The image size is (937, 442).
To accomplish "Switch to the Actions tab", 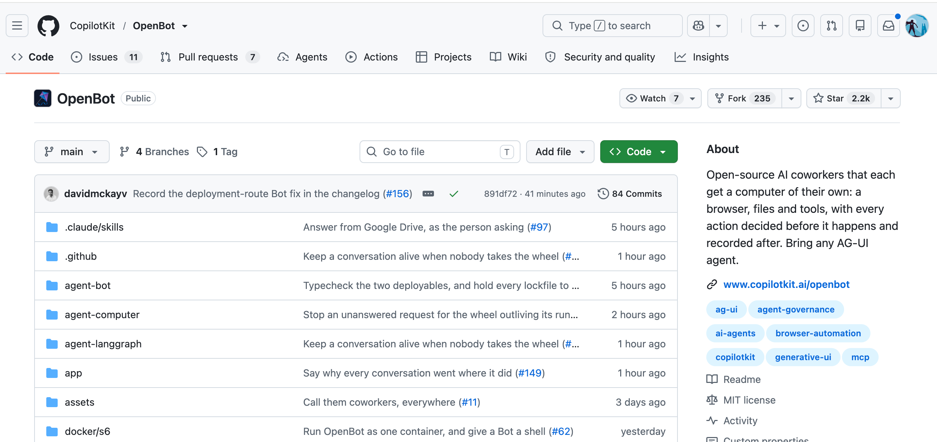I will tap(371, 57).
